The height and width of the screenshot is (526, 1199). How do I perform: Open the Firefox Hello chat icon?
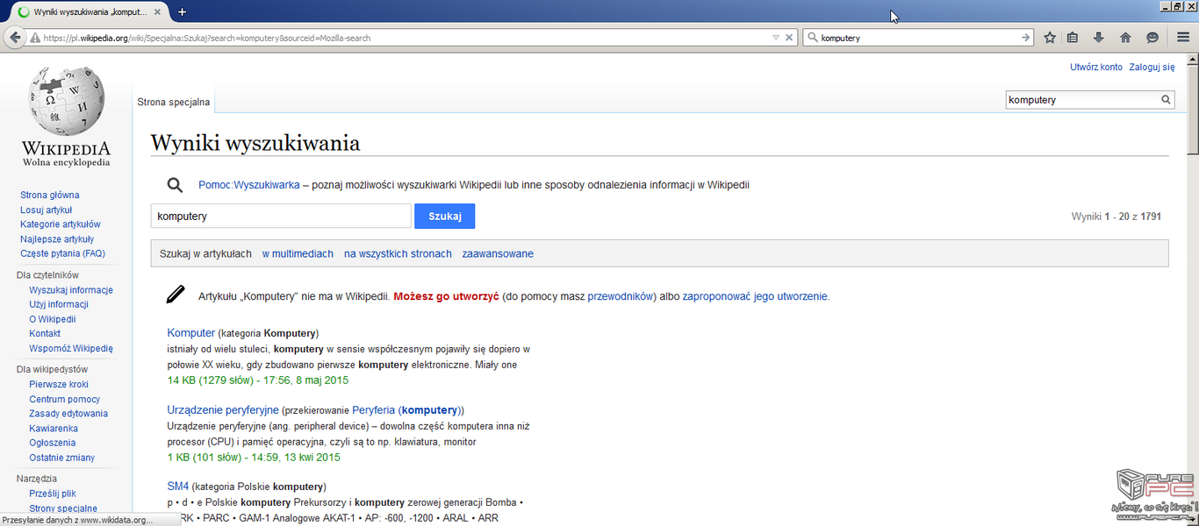(1152, 38)
